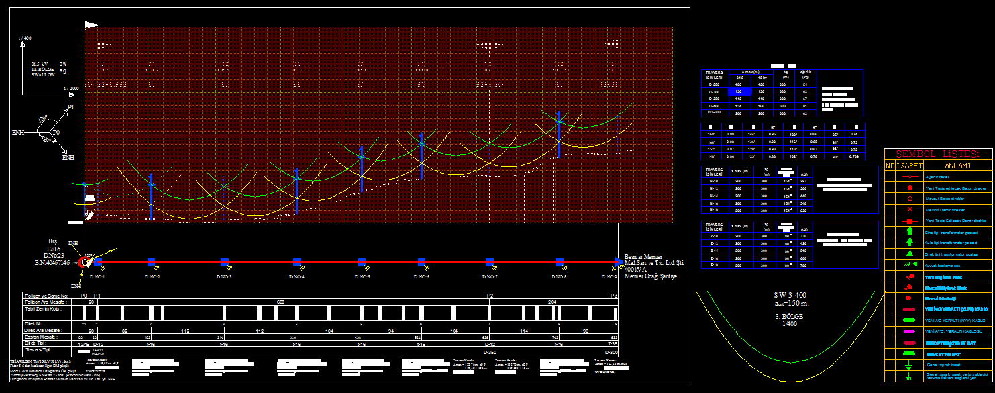Screen dimensions: 995x393
Task: Select the Kuvvet besleme ucu symbol
Action: (904, 265)
